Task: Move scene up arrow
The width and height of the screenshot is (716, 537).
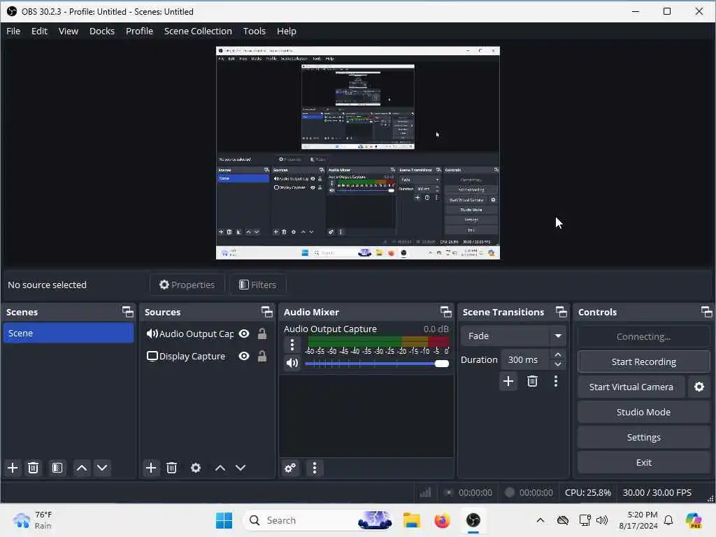Action: pyautogui.click(x=82, y=468)
